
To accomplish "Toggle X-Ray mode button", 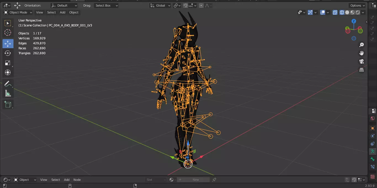I will point(335,12).
